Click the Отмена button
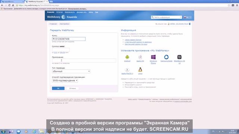The width and height of the screenshot is (239, 134). (72, 88)
